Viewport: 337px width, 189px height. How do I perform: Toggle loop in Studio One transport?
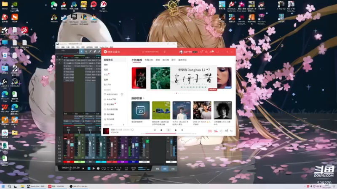click(x=103, y=168)
